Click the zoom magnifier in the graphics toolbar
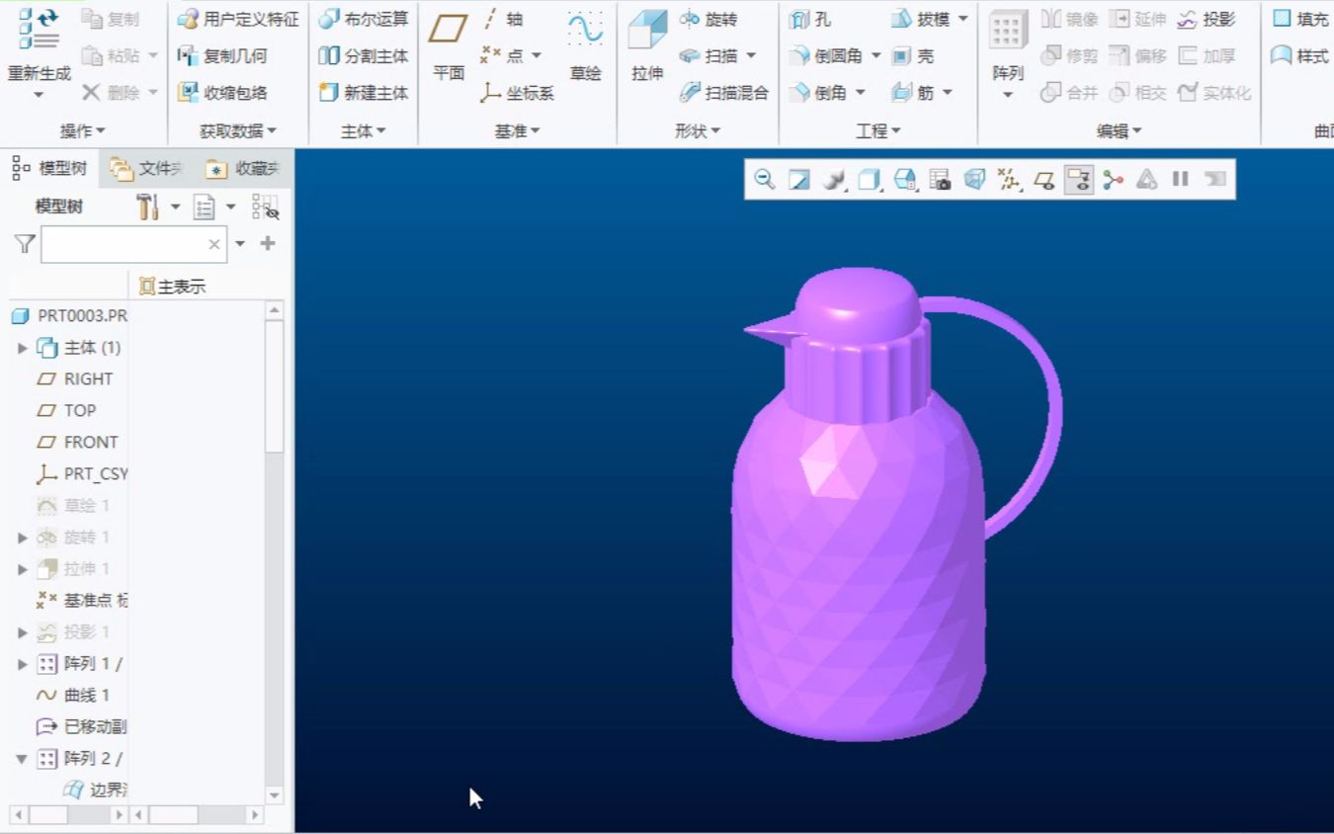The height and width of the screenshot is (834, 1334). pyautogui.click(x=764, y=179)
